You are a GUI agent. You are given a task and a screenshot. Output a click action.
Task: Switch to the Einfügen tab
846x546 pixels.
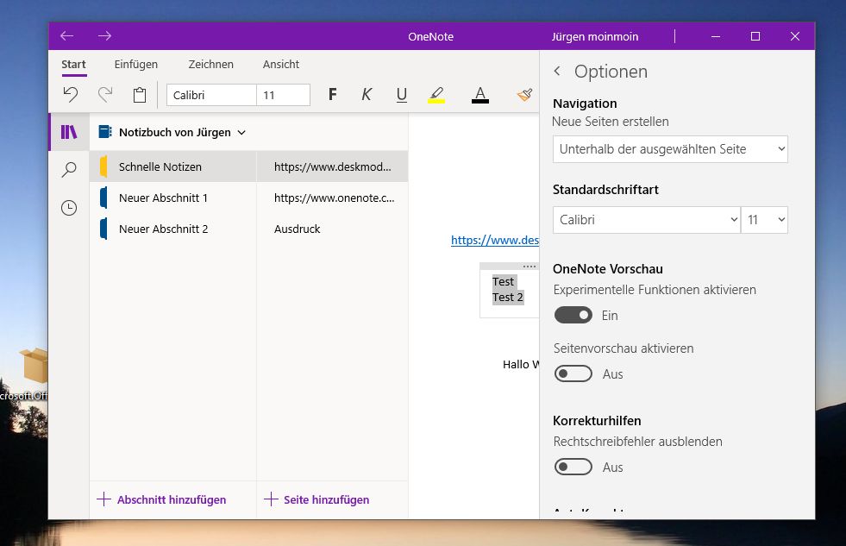(x=136, y=64)
